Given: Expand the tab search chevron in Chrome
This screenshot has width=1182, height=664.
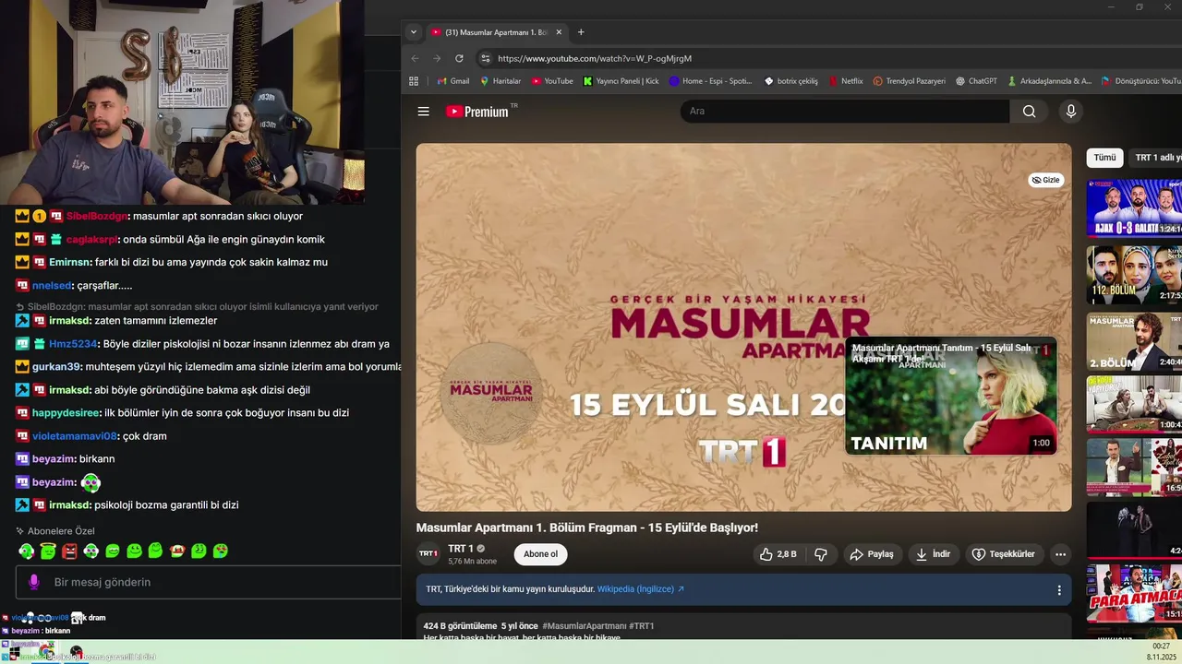Looking at the screenshot, I should pos(414,32).
